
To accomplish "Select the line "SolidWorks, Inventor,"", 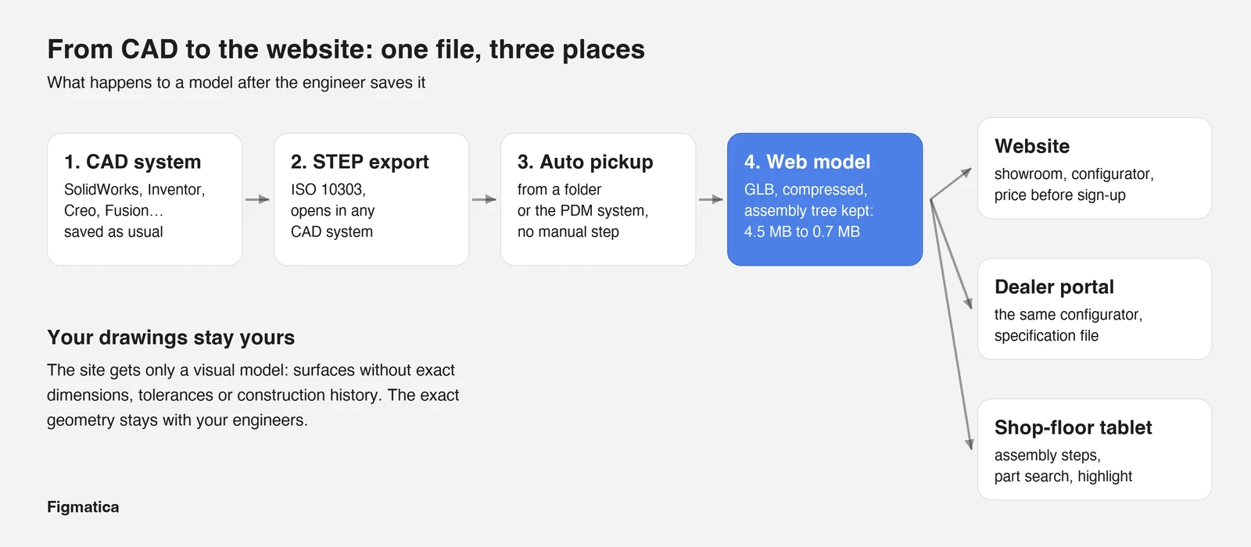I will click(x=134, y=190).
